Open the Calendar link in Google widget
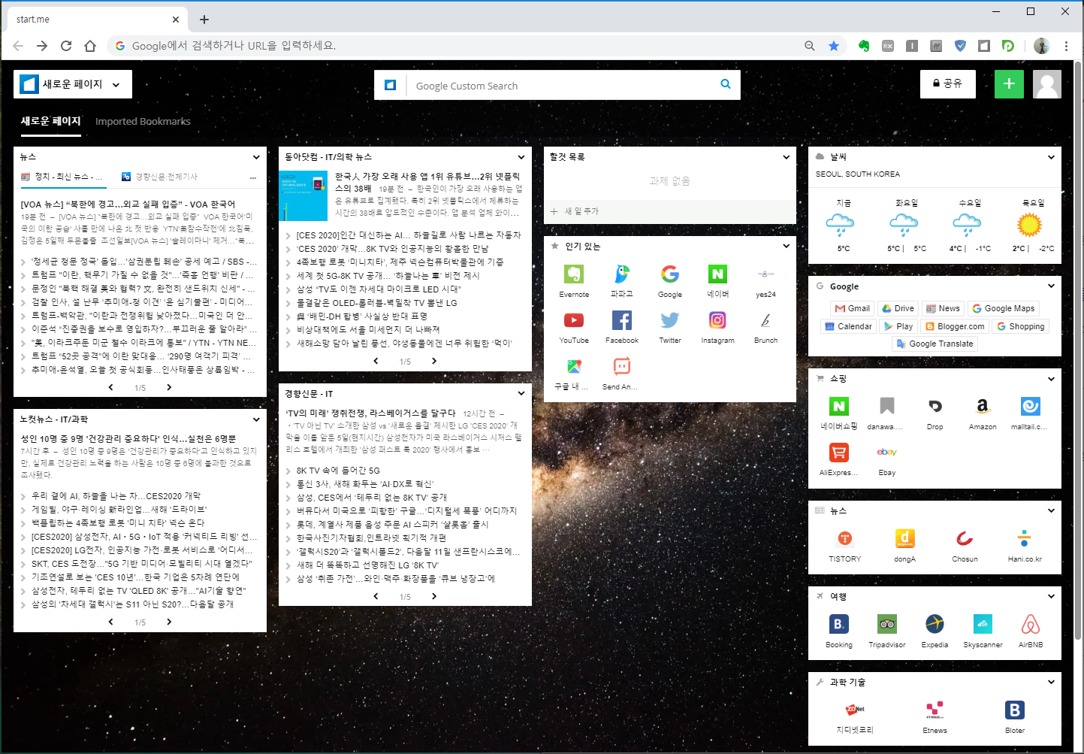Screen dimensions: 1084x754 (849, 326)
